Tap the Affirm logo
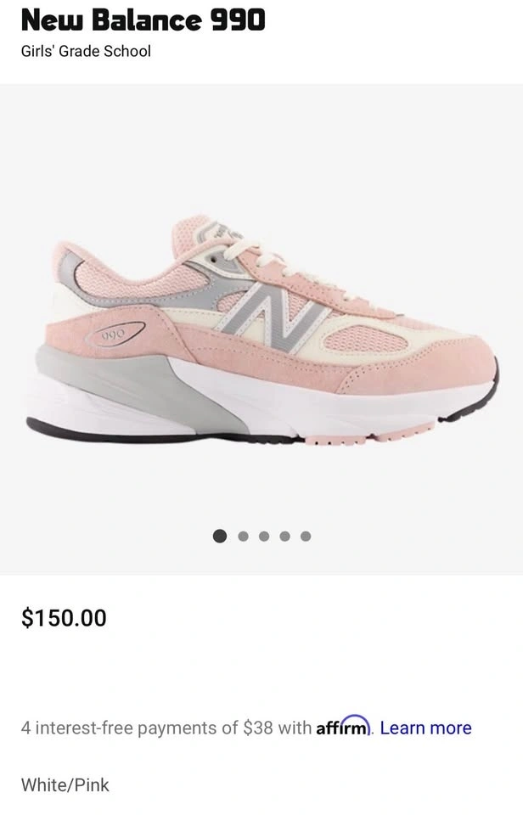 coord(344,726)
